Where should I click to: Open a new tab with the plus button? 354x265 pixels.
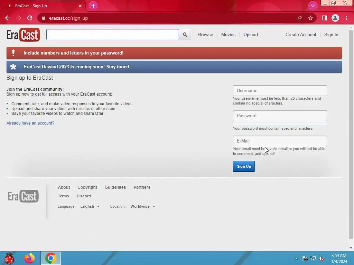[93, 6]
